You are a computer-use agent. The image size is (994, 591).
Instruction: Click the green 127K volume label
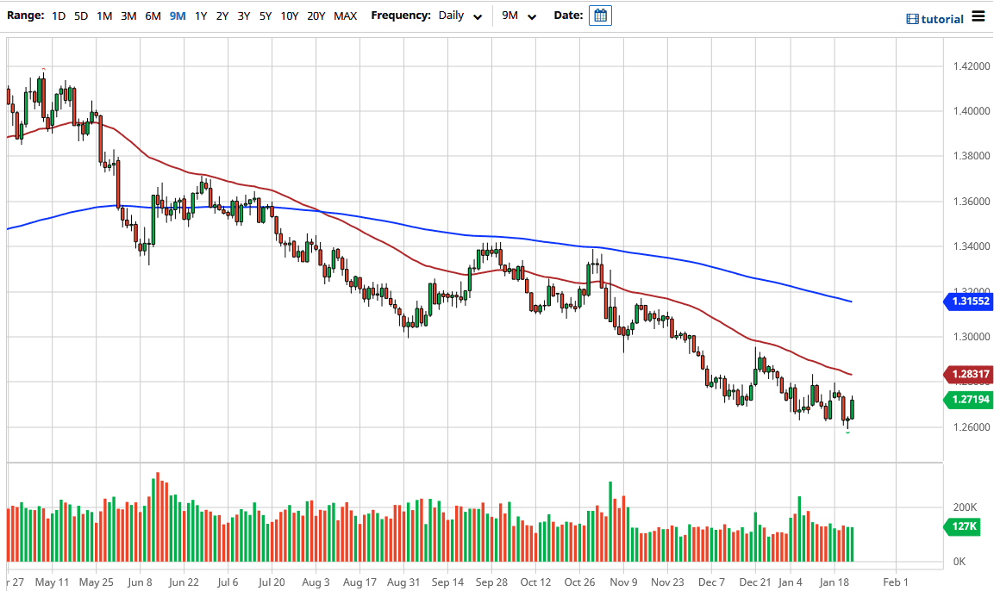click(961, 526)
